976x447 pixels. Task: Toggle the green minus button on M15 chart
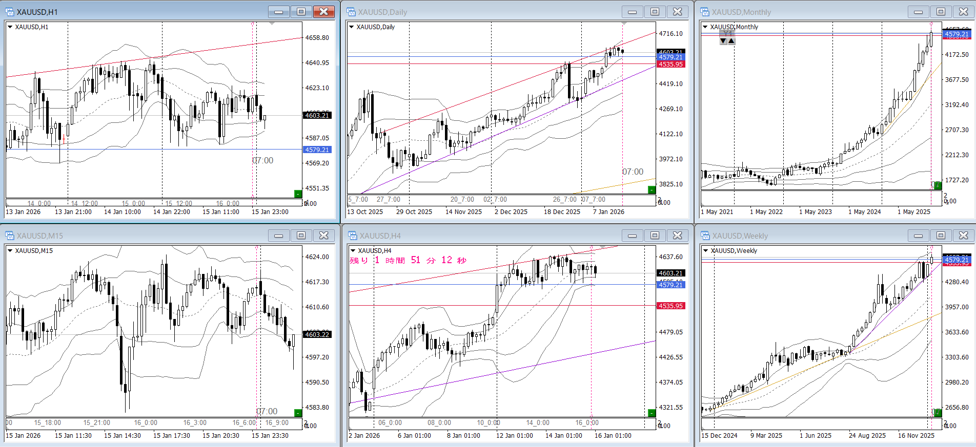tap(298, 413)
